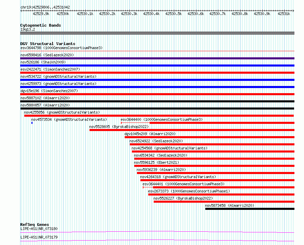Click the 42530.3k ruler position

[x=129, y=14]
